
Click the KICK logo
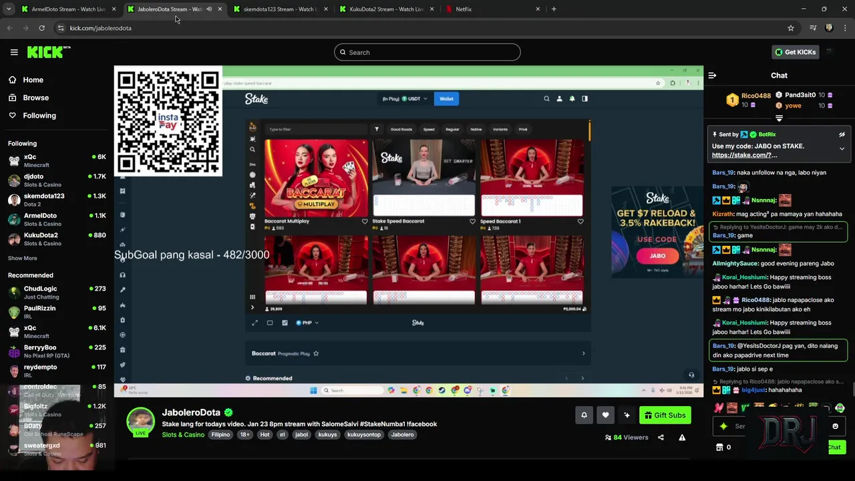(x=48, y=52)
